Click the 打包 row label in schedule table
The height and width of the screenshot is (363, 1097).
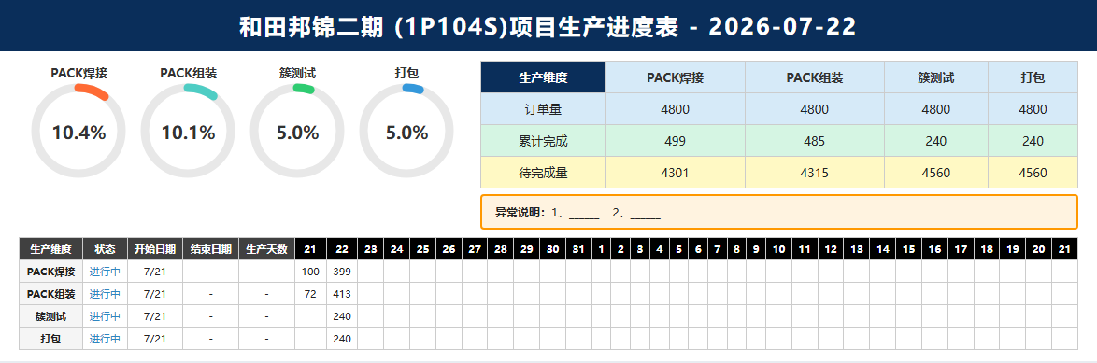tap(51, 339)
